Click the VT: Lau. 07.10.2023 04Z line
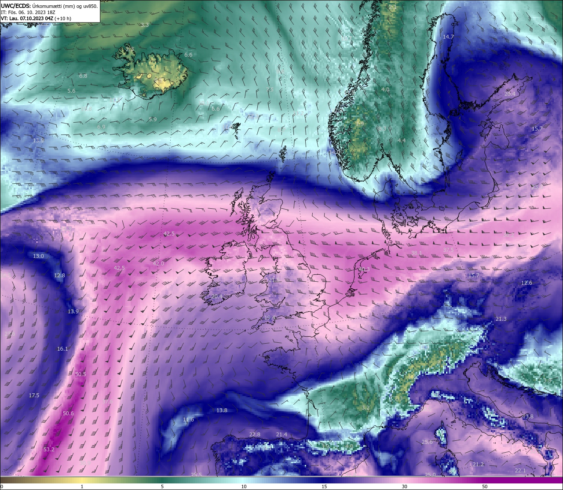 point(36,18)
